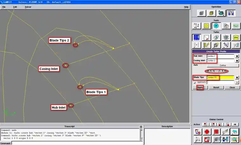Click the Transcript scrollbar down arrow

(141, 139)
